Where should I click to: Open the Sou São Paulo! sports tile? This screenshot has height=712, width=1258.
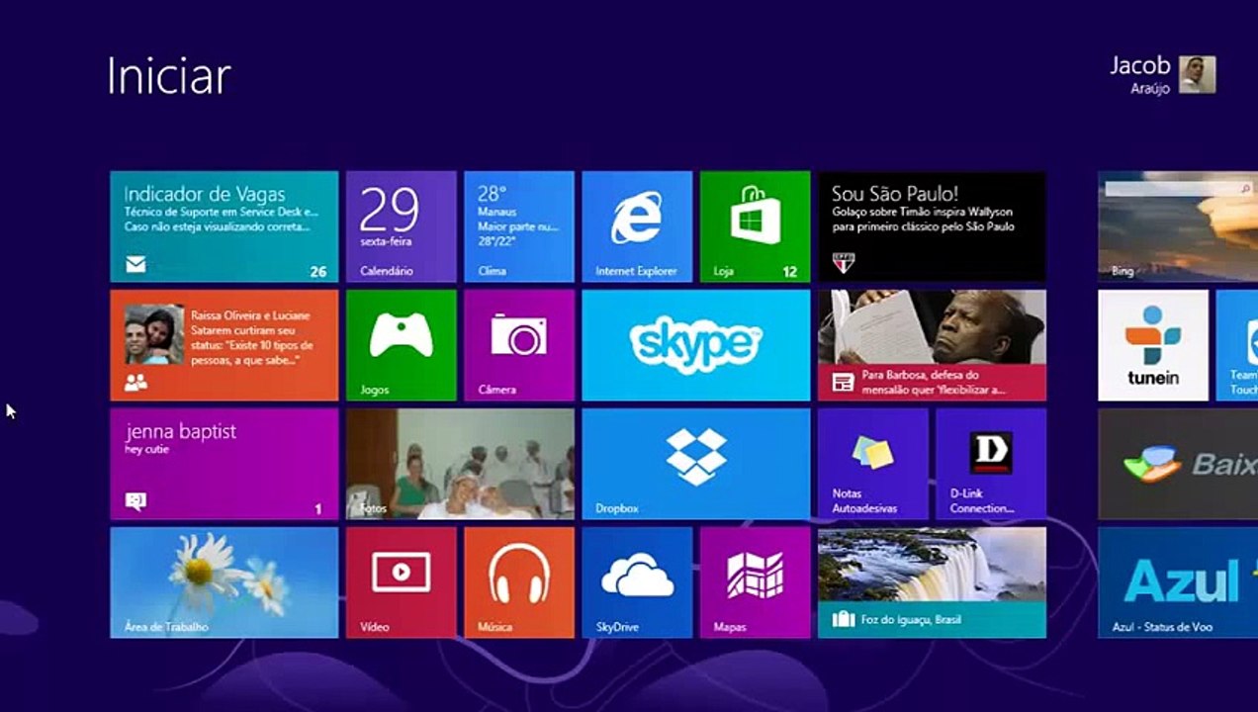coord(932,226)
